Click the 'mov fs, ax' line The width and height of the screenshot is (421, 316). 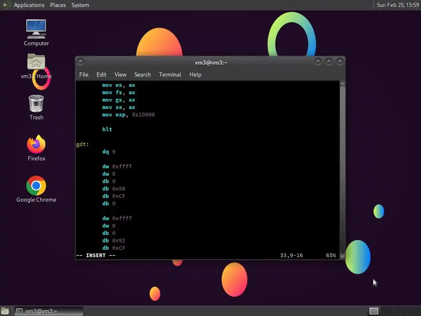pos(118,93)
